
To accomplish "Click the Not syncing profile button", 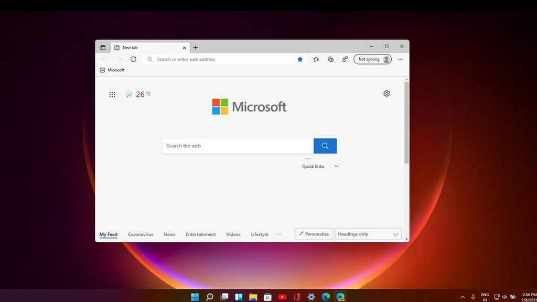I will pos(372,59).
